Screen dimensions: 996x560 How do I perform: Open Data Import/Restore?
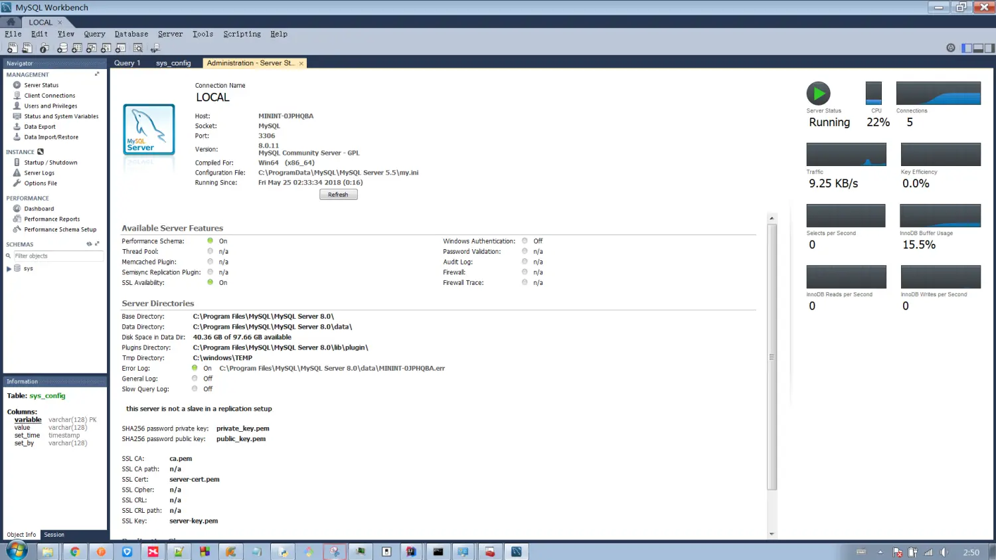click(x=51, y=138)
